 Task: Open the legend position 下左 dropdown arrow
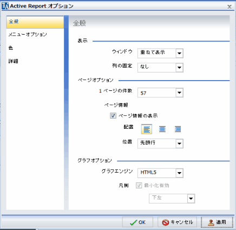click(191, 199)
